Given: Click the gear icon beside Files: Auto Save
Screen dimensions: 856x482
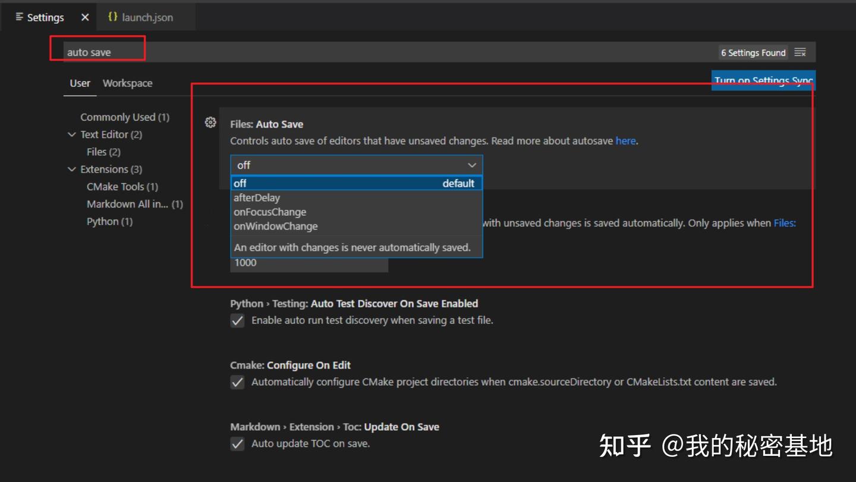Looking at the screenshot, I should 210,122.
